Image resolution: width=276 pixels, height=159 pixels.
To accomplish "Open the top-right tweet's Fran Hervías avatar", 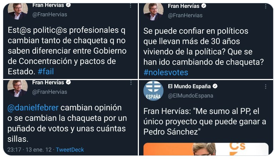I will [x=153, y=12].
